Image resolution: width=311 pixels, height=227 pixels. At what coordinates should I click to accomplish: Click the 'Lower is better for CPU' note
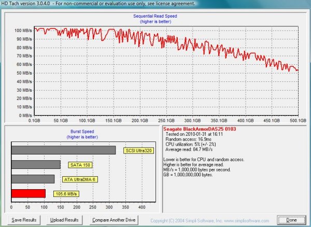204,160
